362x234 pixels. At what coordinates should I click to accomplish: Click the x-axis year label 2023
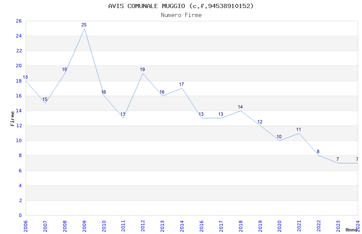(338, 226)
